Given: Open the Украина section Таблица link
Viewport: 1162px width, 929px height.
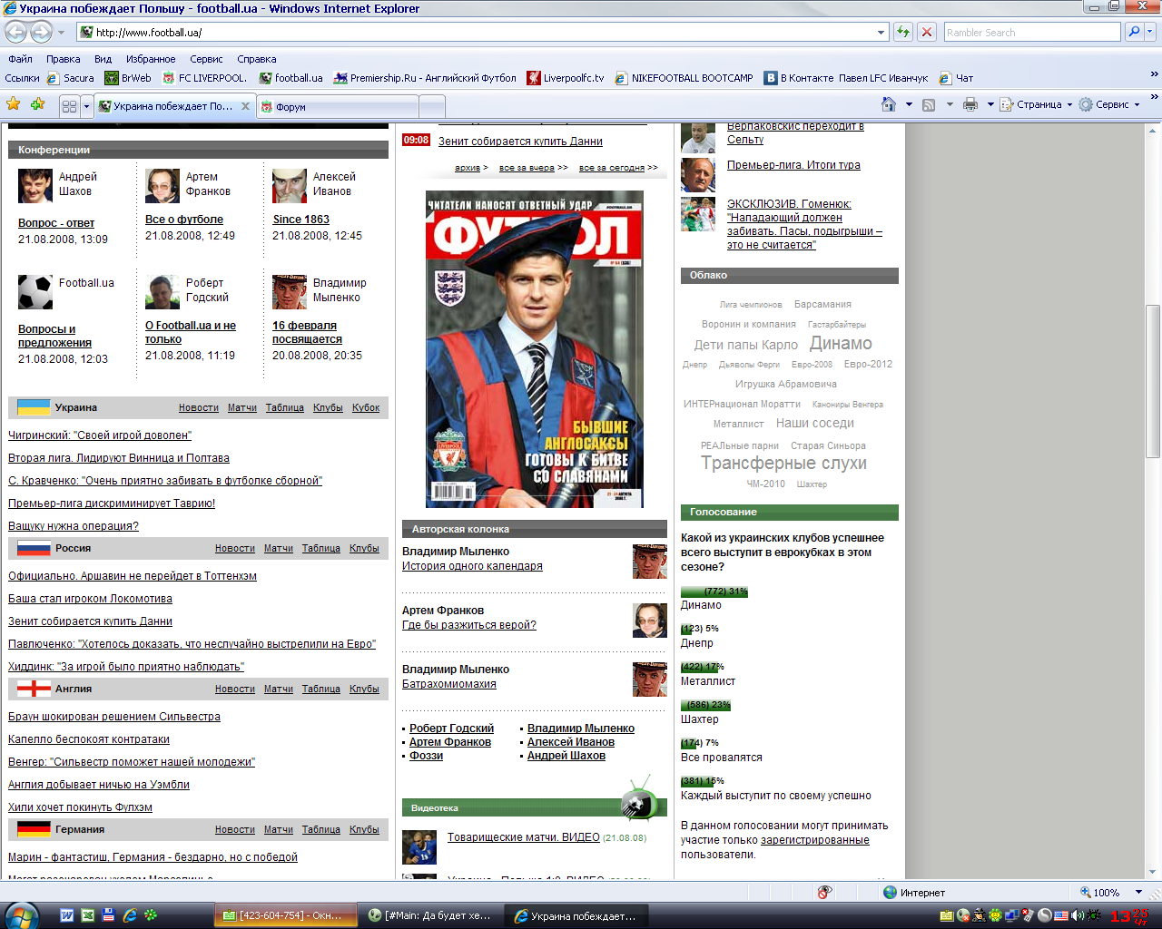Looking at the screenshot, I should pos(285,407).
